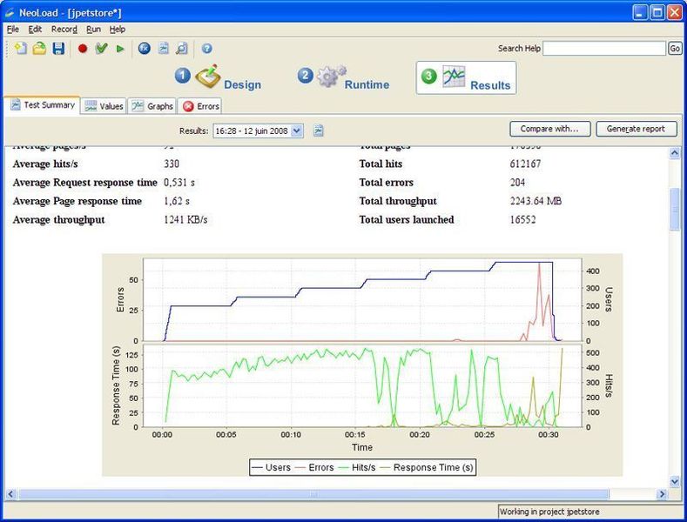The image size is (687, 522).
Task: Click the horizontal scrollbar thumb
Action: pos(313,494)
